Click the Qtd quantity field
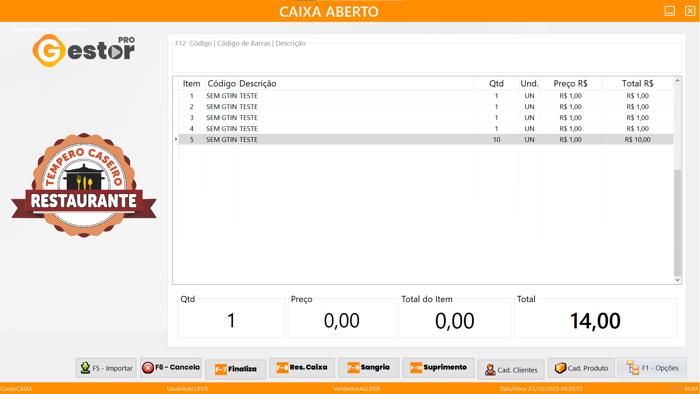 coord(231,320)
